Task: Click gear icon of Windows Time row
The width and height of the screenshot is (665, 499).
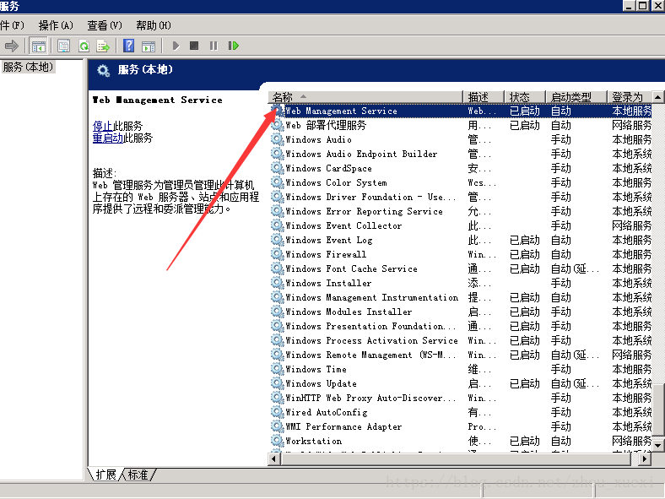Action: [278, 369]
